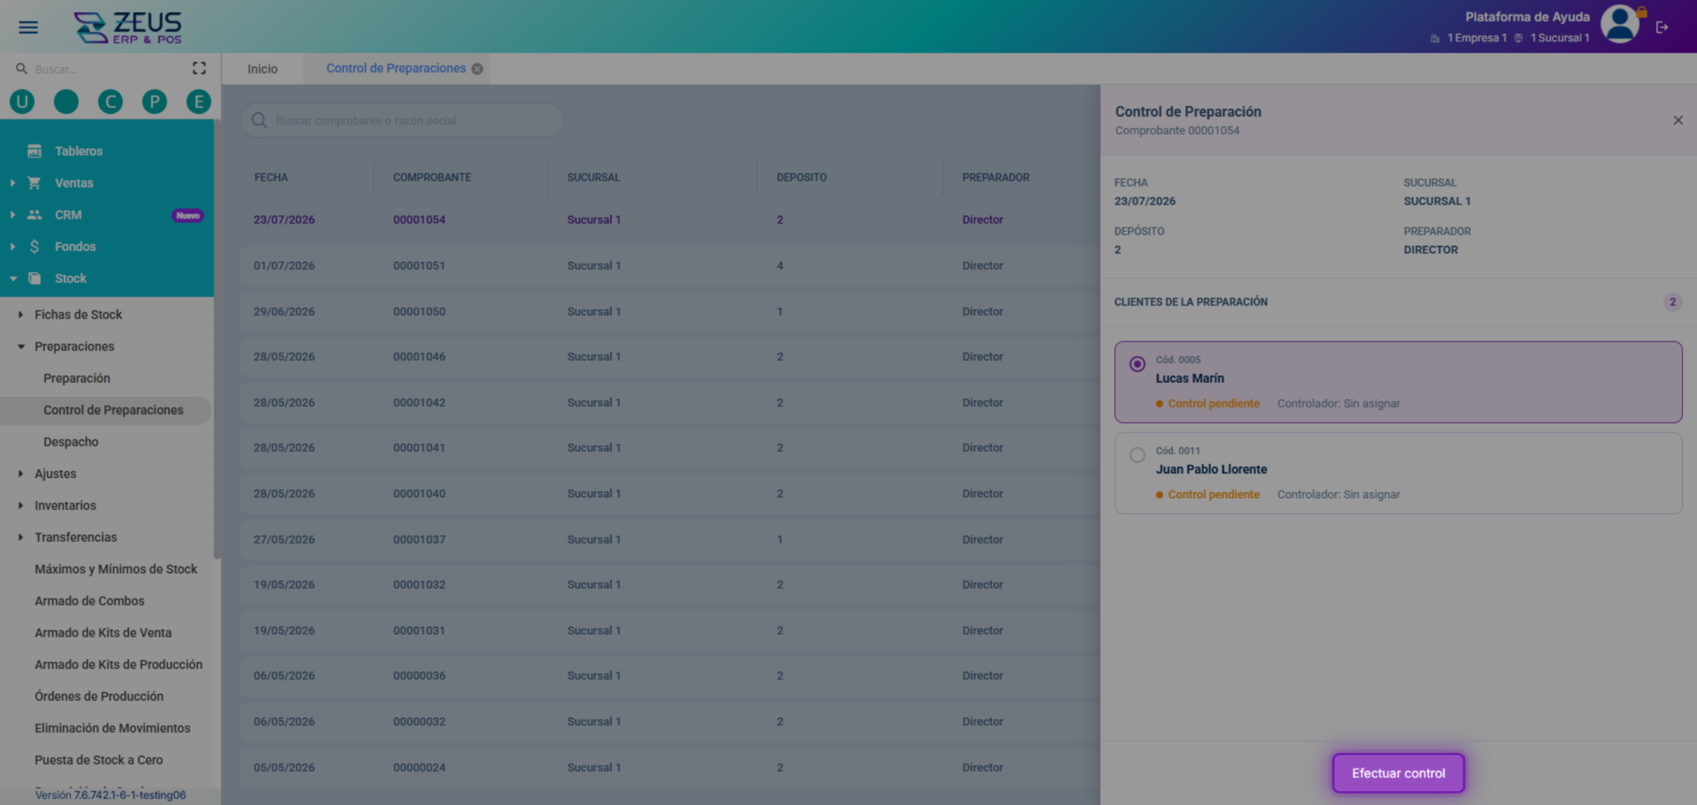Screen dimensions: 1697x805
Task: Select row with comprobante 00001051
Action: click(x=670, y=266)
